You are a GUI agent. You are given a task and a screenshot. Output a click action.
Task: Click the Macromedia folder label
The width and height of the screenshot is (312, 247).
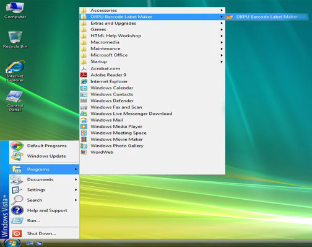(105, 42)
